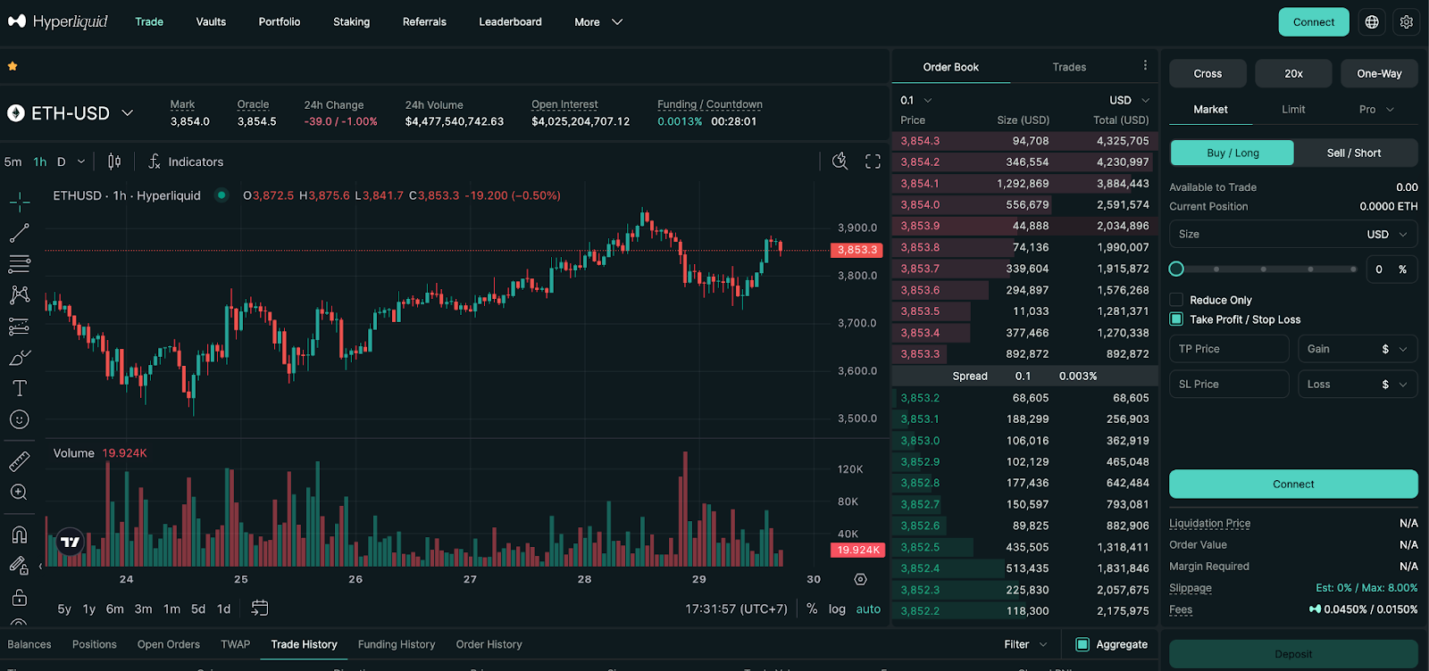The height and width of the screenshot is (671, 1429).
Task: Toggle ETHUSD series visibility dot
Action: (x=221, y=195)
